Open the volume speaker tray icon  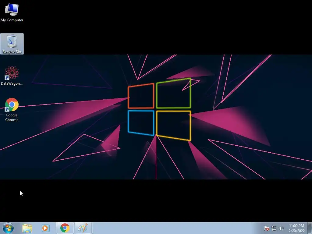(281, 228)
